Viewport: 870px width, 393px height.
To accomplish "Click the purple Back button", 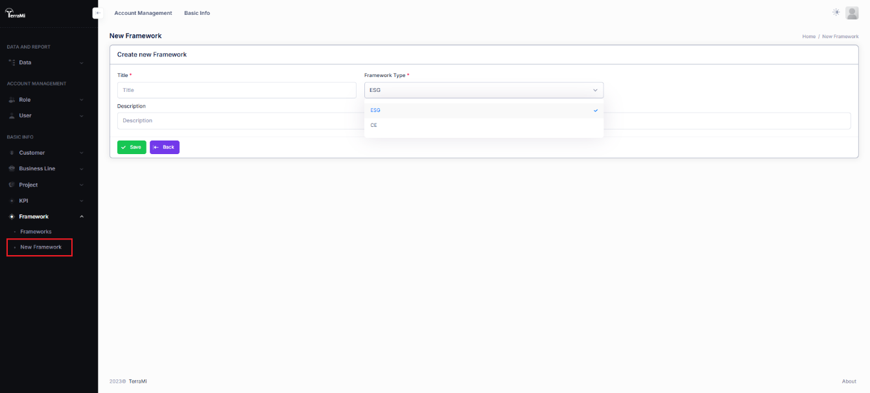I will 165,148.
